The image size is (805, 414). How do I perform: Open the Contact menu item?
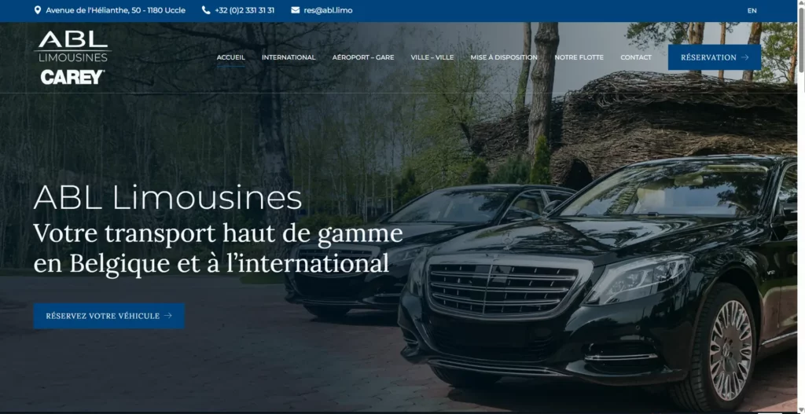coord(636,57)
